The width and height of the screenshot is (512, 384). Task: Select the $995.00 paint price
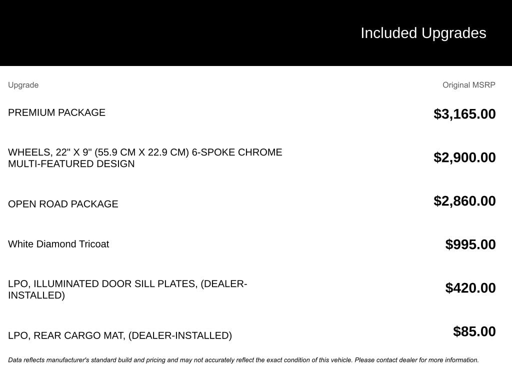470,244
